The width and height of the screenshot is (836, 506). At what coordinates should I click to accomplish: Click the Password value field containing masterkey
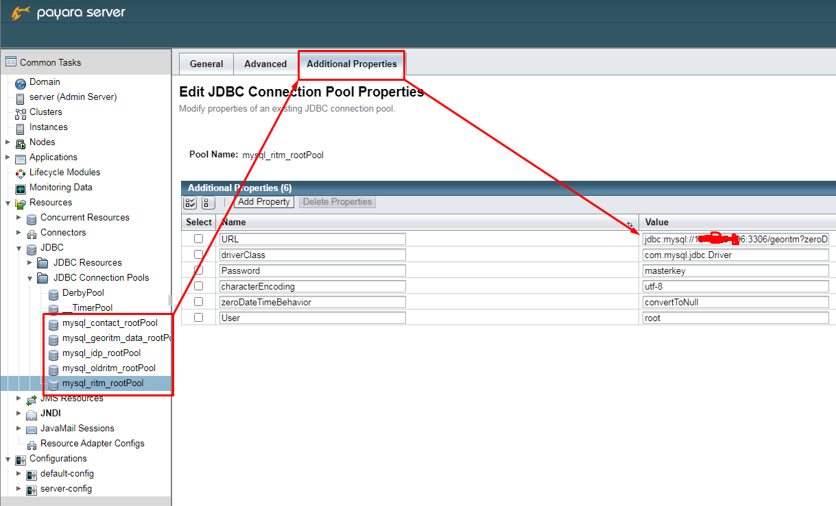pos(736,270)
